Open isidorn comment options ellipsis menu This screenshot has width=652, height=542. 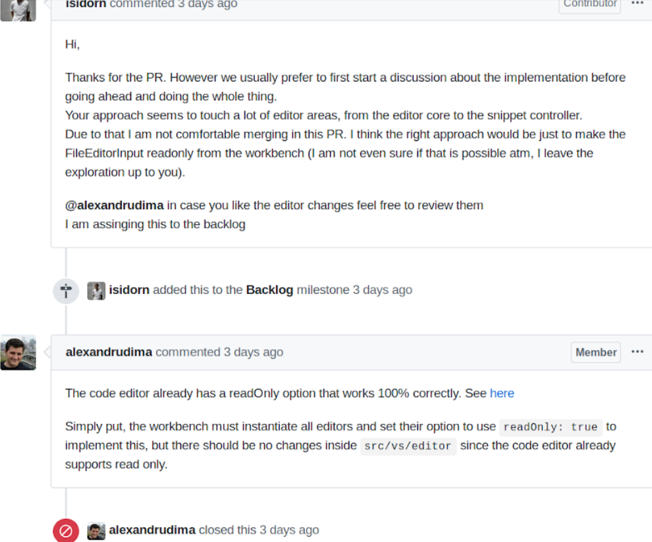point(637,3)
